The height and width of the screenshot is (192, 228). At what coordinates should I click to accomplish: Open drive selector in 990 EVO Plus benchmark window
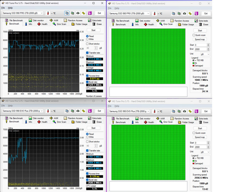22,111
